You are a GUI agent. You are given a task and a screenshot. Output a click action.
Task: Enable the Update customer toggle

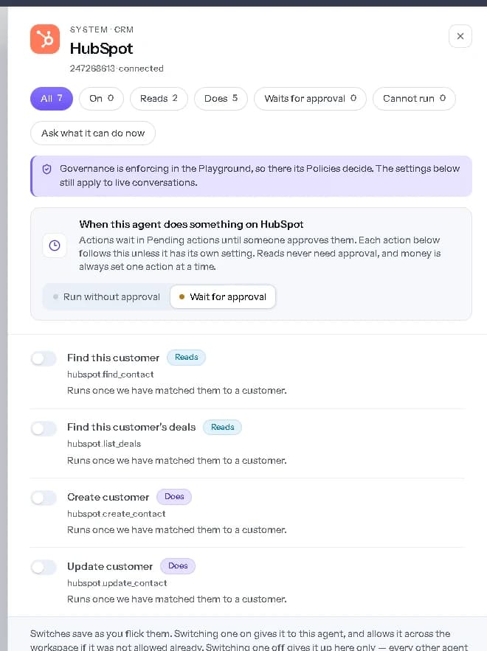pyautogui.click(x=44, y=567)
